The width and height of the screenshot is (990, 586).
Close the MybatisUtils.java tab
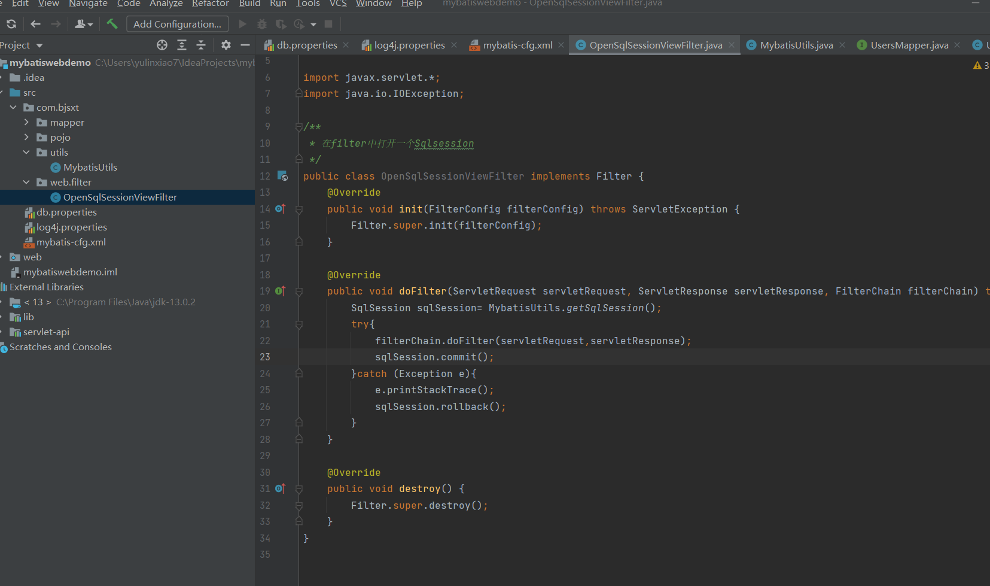coord(842,45)
